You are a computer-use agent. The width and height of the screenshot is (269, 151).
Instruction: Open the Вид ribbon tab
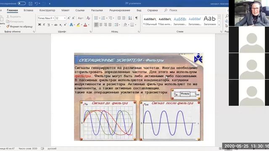tap(139, 10)
